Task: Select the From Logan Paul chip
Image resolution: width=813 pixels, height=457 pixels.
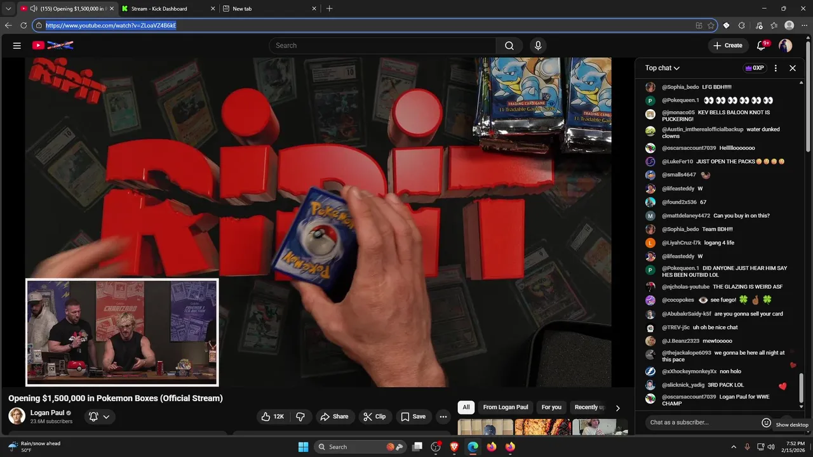Action: (x=506, y=407)
